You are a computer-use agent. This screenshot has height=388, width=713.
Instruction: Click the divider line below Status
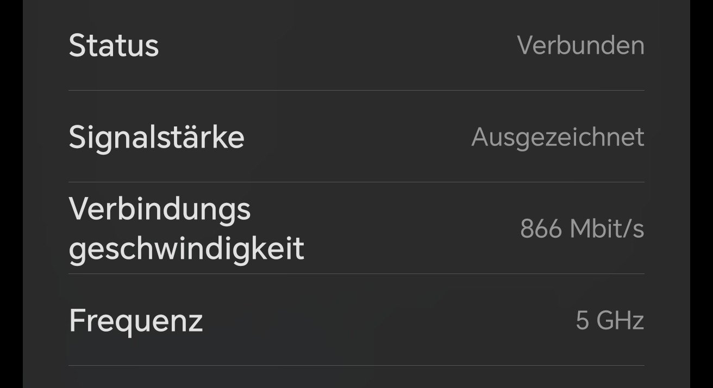click(x=356, y=90)
